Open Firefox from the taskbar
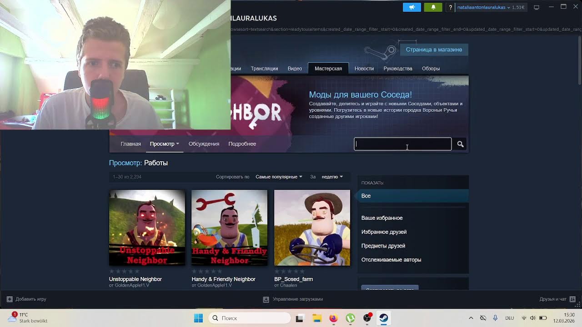582x327 pixels. click(x=333, y=318)
